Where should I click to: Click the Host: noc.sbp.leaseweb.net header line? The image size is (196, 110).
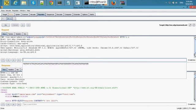(x=15, y=39)
